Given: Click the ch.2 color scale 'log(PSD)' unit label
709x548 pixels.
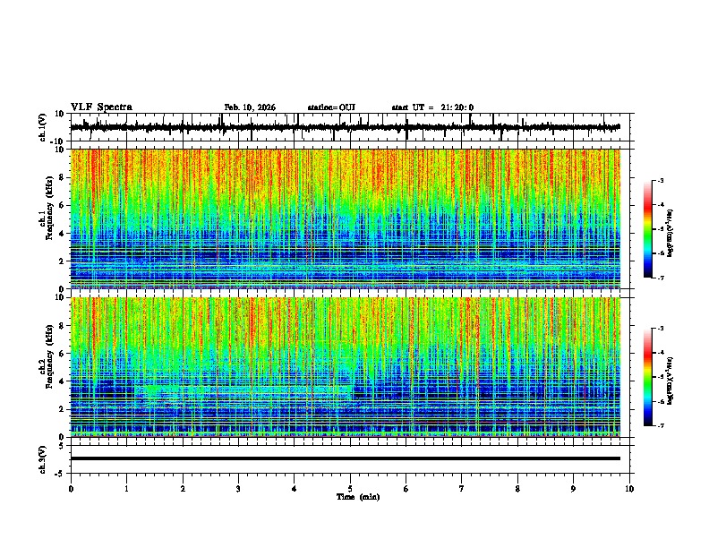Looking at the screenshot, I should coord(671,381).
